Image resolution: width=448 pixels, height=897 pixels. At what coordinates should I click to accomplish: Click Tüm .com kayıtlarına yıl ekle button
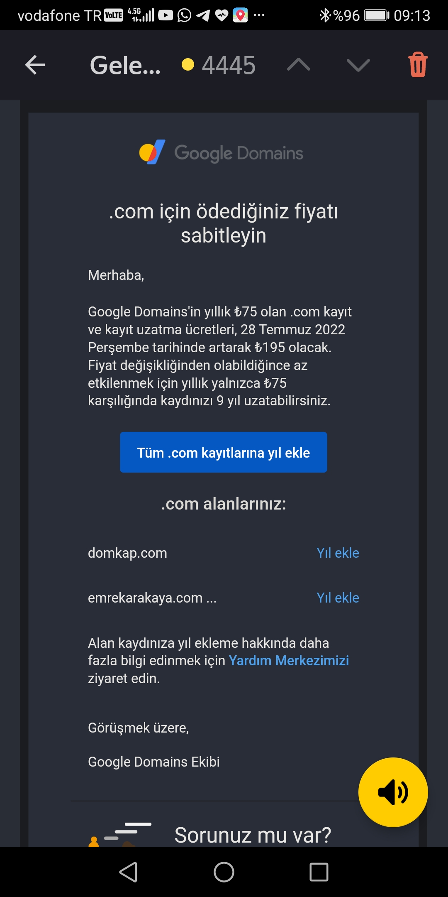click(224, 452)
